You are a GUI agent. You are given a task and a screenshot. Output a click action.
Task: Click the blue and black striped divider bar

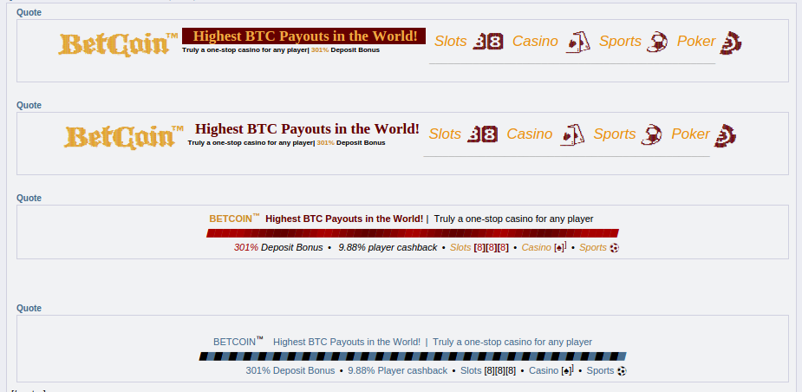click(x=413, y=356)
